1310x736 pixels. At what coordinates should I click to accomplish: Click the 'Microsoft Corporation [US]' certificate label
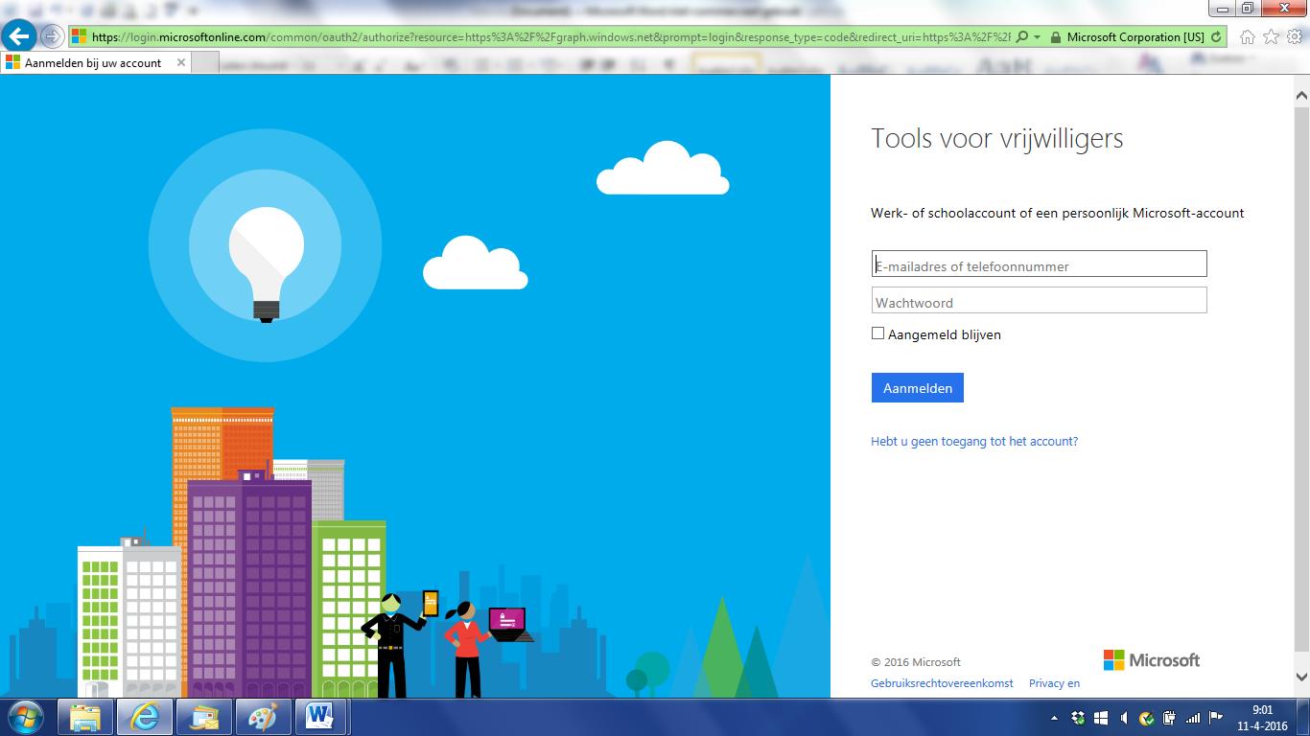(1135, 37)
